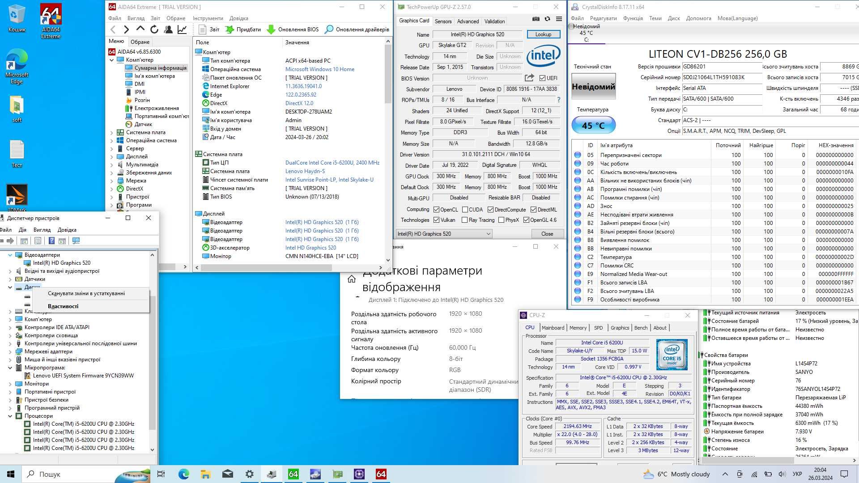Open File Explorer from taskbar
859x483 pixels.
point(205,474)
